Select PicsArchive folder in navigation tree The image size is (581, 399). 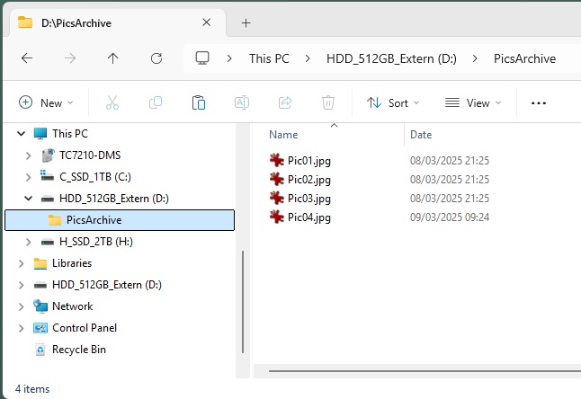[x=120, y=220]
